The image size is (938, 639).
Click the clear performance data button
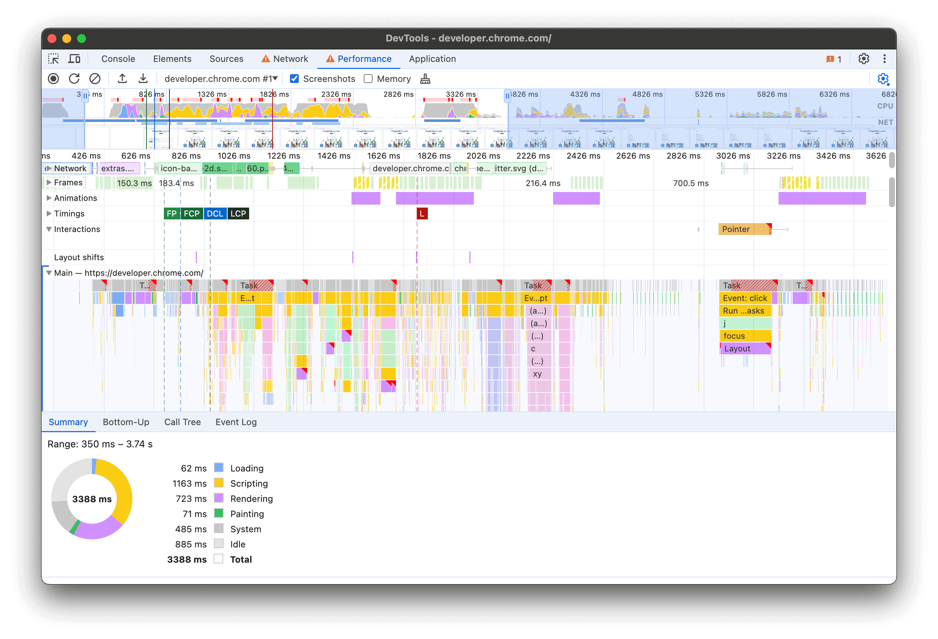coord(93,78)
